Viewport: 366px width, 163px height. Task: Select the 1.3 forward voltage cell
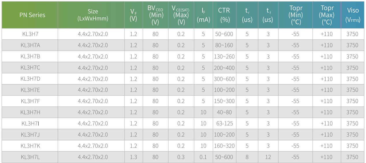[133, 157]
